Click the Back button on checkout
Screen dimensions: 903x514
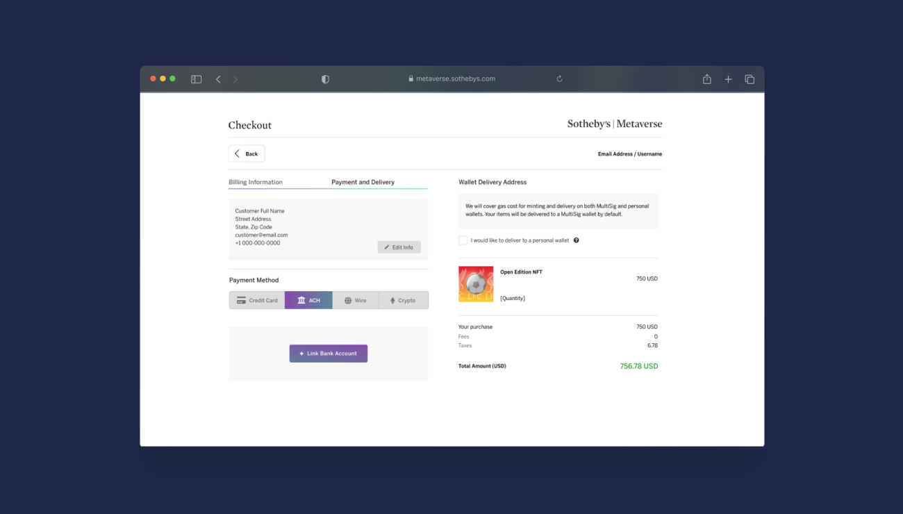coord(247,154)
